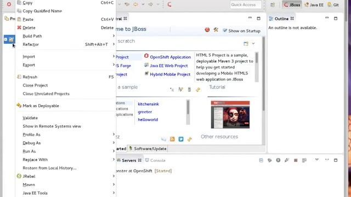
Task: Click the Open Perspective icon
Action: [273, 5]
